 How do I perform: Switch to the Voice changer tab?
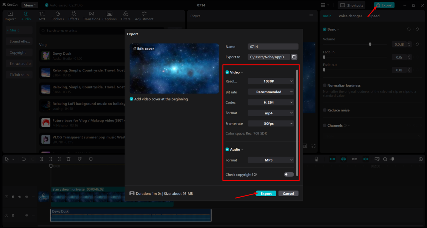pos(350,16)
